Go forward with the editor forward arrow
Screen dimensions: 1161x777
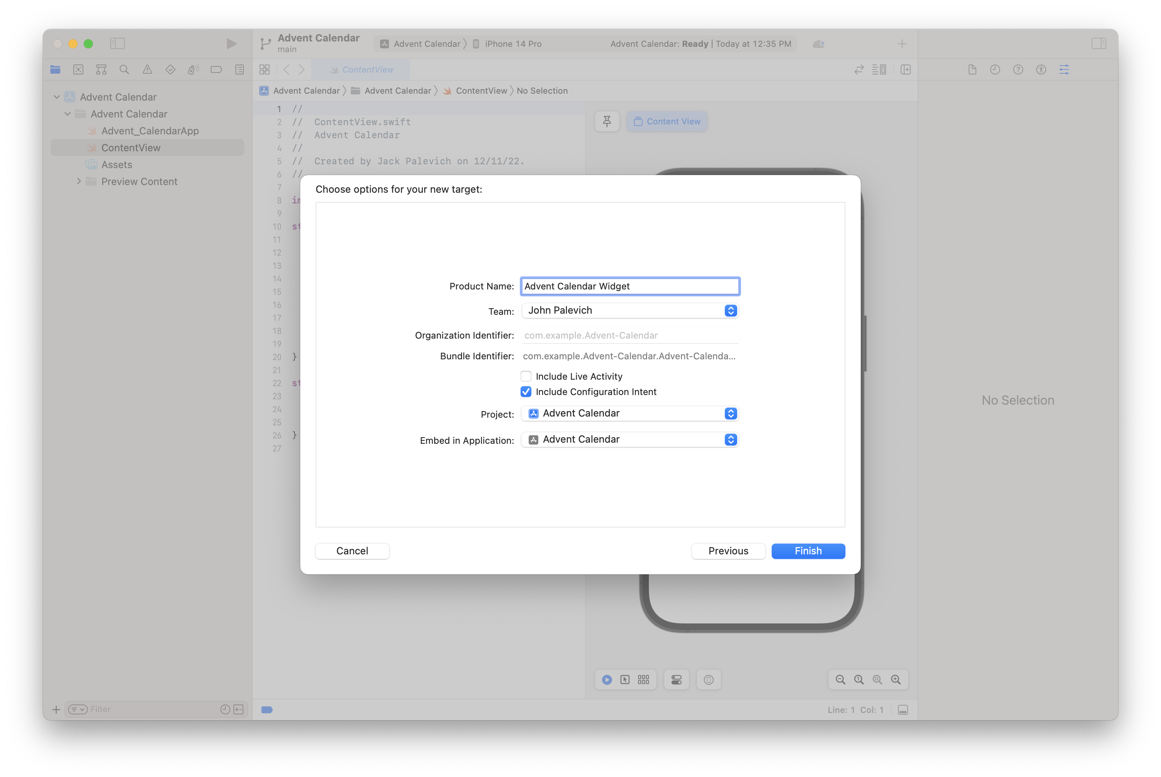pyautogui.click(x=301, y=69)
